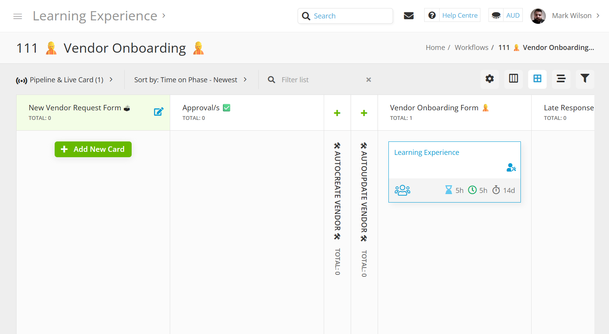Screen dimensions: 609x334
Task: Expand the Autoupdate Vendor collapsed column
Action: pyautogui.click(x=364, y=113)
